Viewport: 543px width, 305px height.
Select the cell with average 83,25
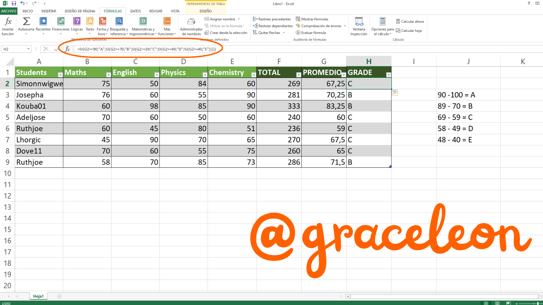pos(324,106)
